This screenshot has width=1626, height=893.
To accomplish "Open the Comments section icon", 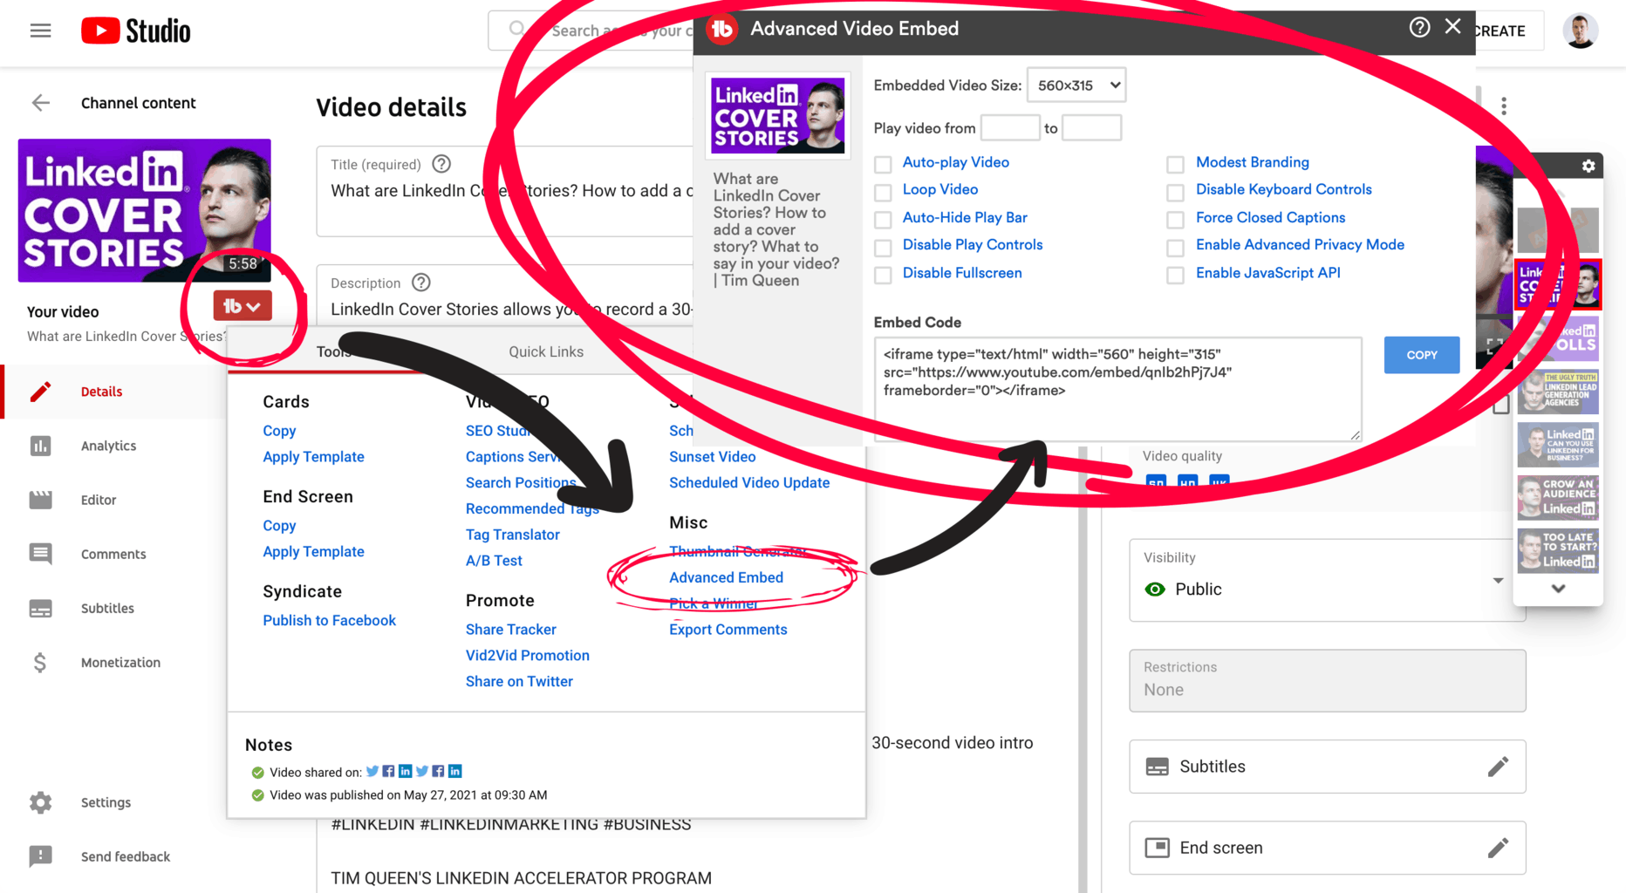I will [40, 554].
